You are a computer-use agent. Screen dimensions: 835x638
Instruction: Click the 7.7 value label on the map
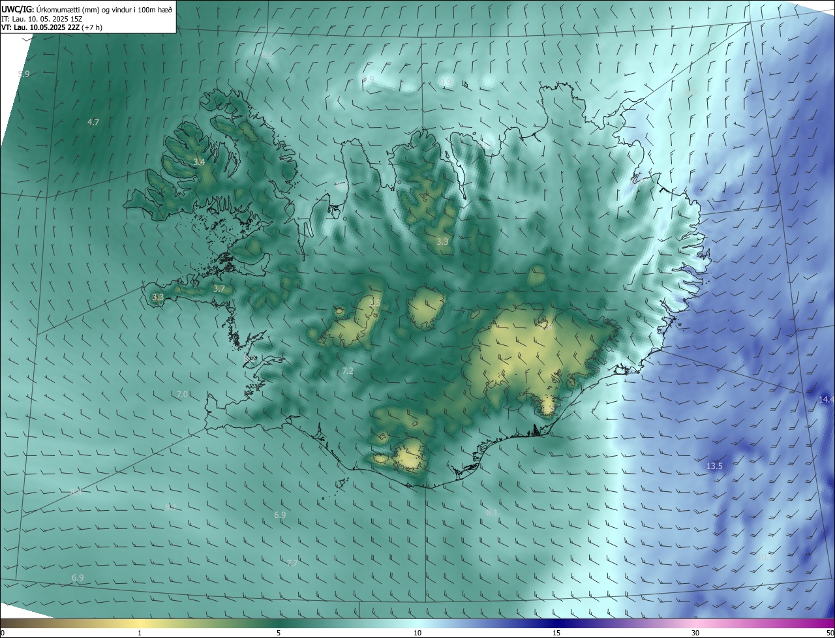point(292,563)
